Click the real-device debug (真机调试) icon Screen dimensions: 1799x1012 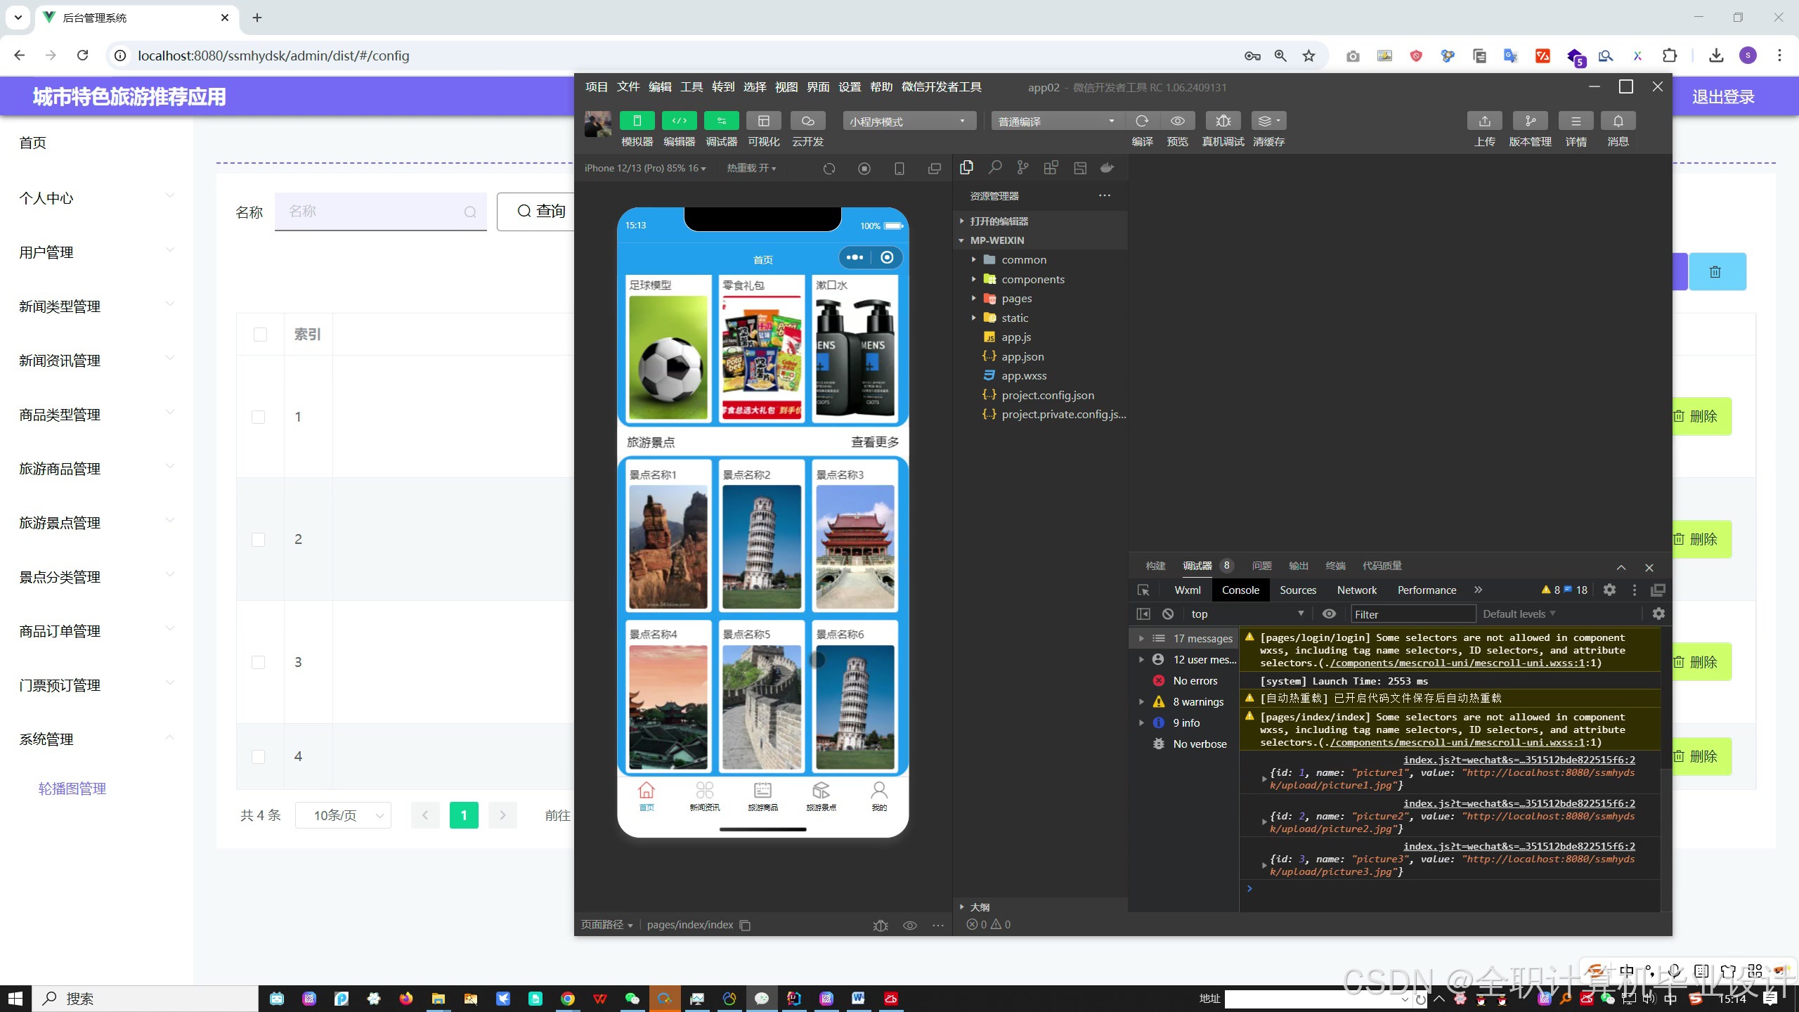(1223, 121)
